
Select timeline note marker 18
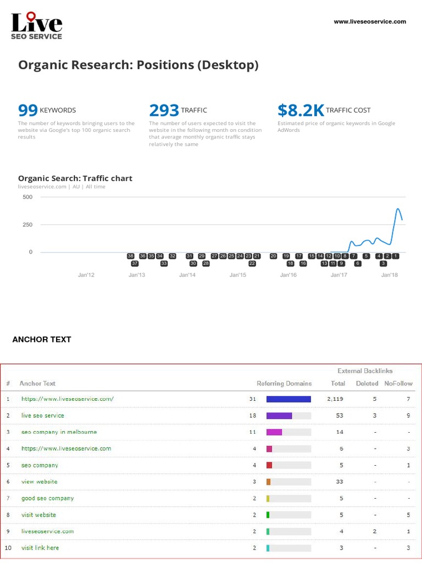tap(290, 263)
